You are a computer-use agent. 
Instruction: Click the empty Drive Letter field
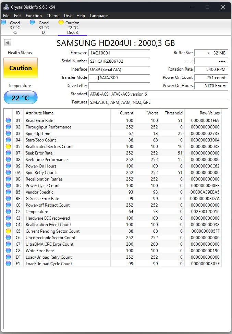pos(119,86)
